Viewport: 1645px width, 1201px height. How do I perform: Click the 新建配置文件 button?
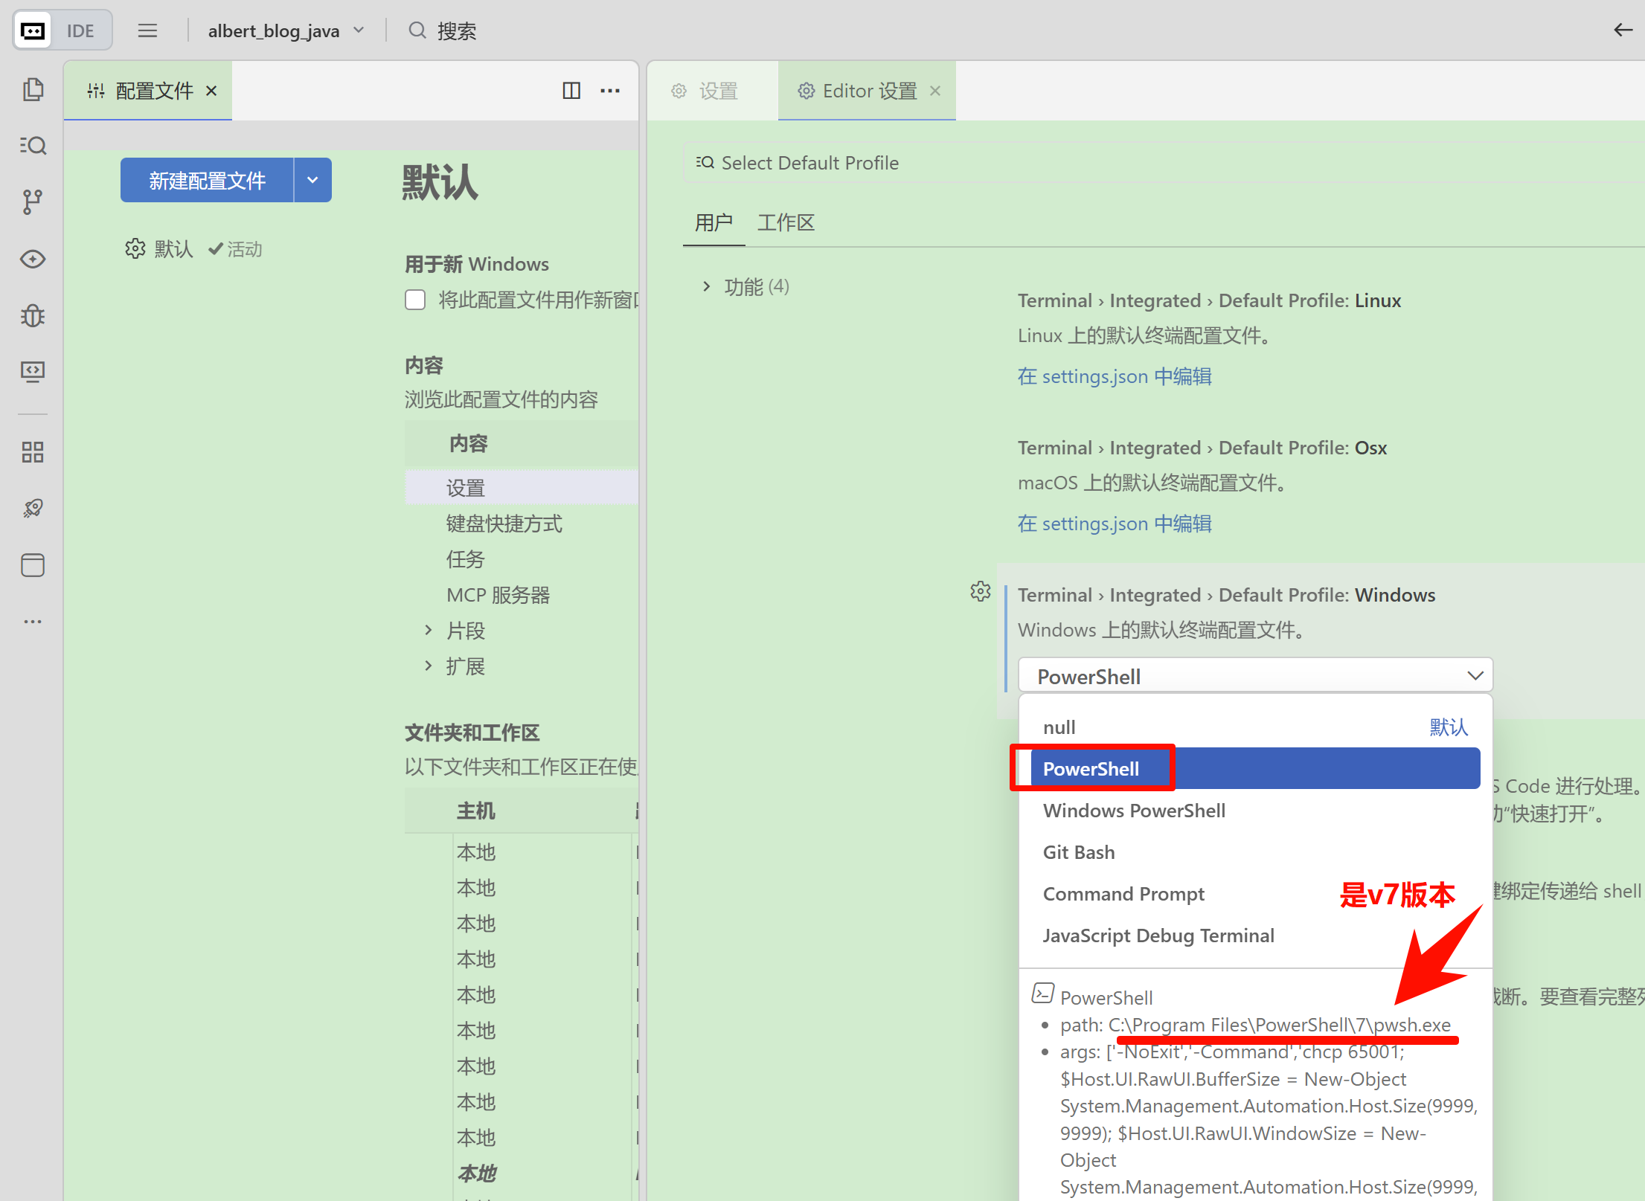[x=207, y=180]
